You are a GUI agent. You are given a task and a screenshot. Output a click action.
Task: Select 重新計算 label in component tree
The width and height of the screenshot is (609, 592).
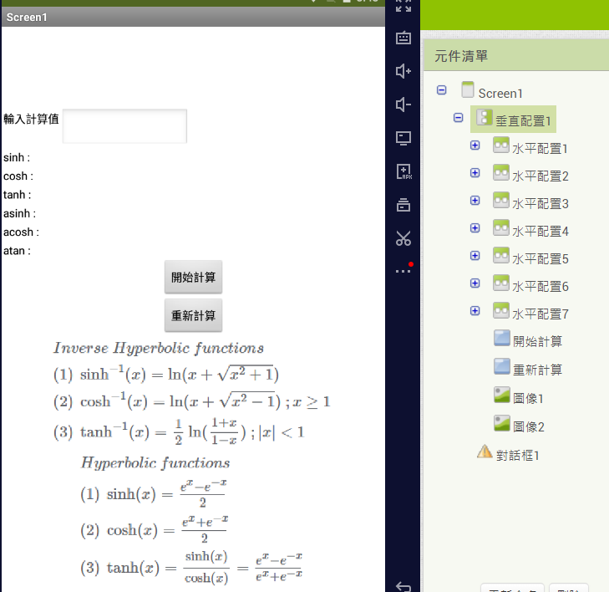coord(537,370)
